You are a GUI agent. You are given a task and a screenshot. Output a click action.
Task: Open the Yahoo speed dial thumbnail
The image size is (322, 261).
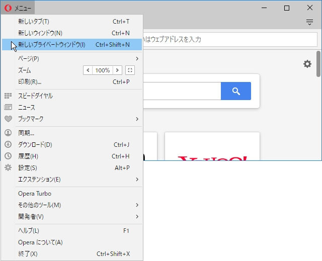pos(212,146)
